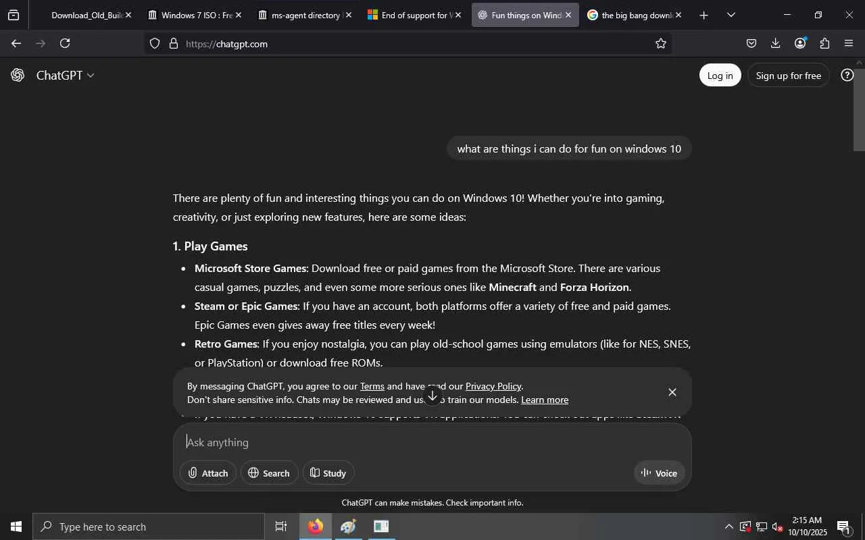The image size is (865, 540).
Task: Click the user's Windows 10 question bubble
Action: [569, 148]
